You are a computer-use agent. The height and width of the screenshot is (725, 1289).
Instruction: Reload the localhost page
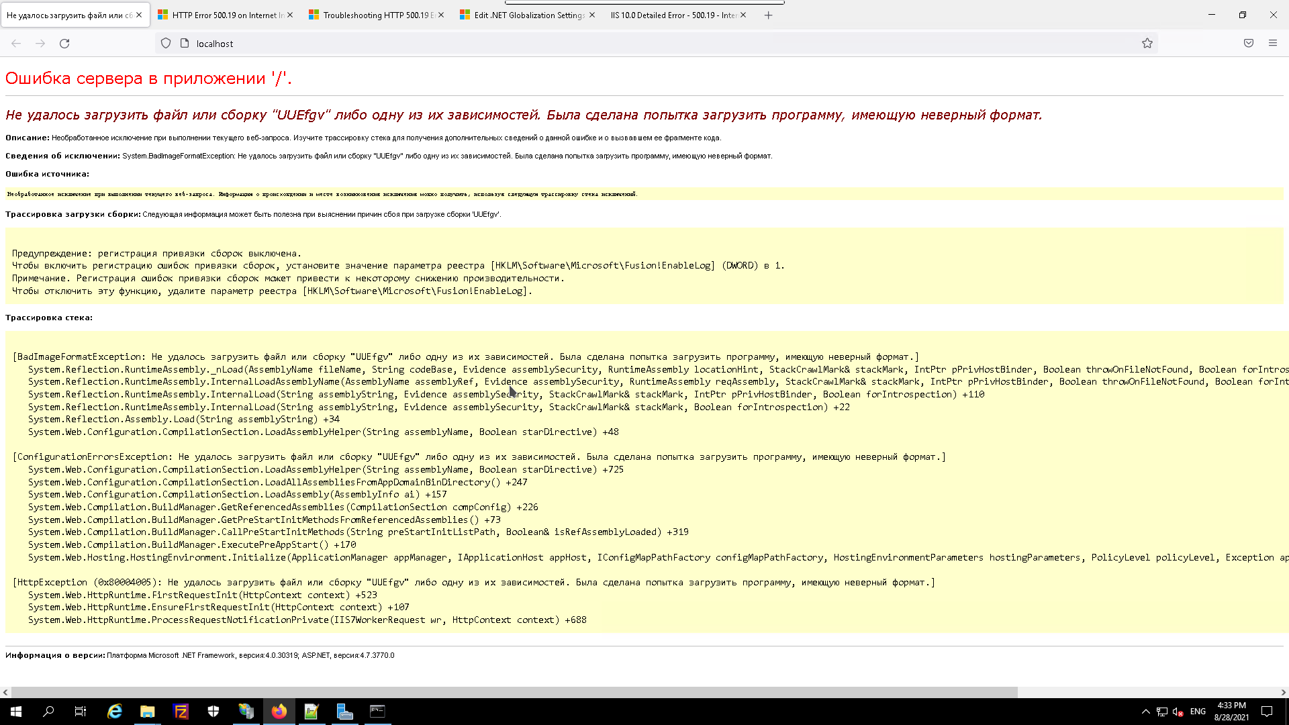(x=64, y=44)
